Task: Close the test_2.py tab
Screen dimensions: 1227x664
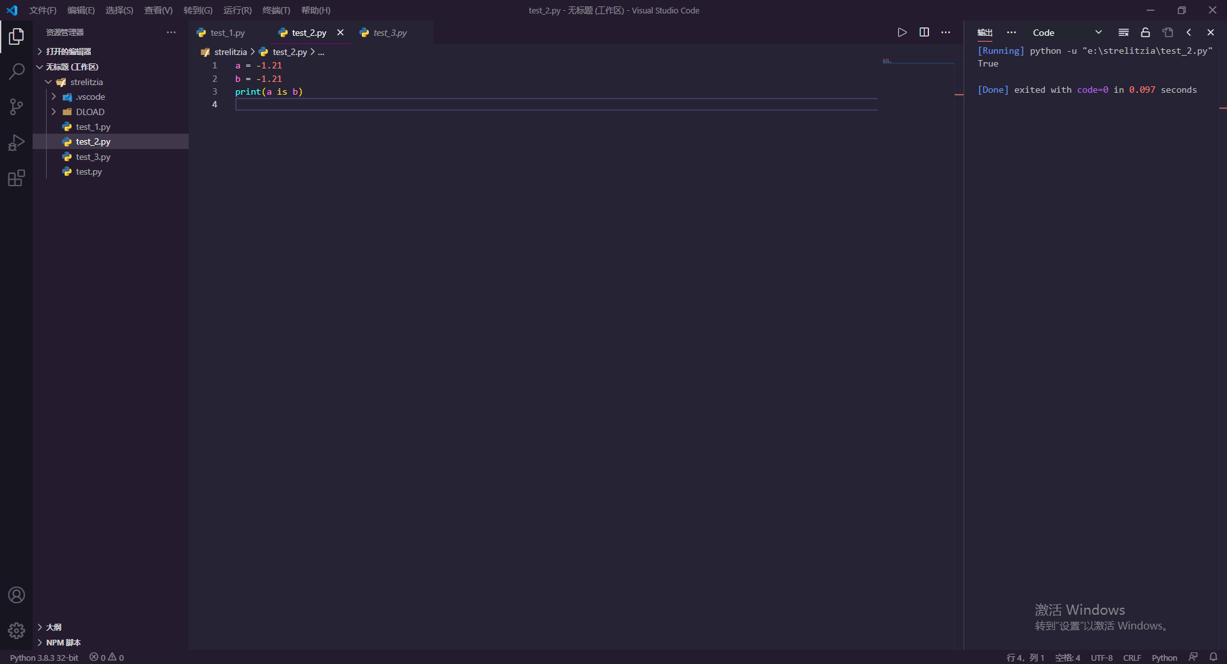Action: pos(340,33)
